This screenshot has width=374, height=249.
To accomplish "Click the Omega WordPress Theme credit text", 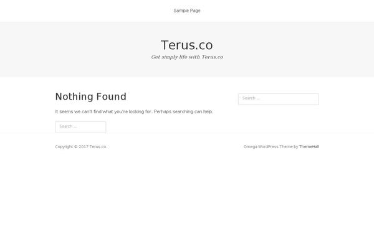I will [268, 146].
